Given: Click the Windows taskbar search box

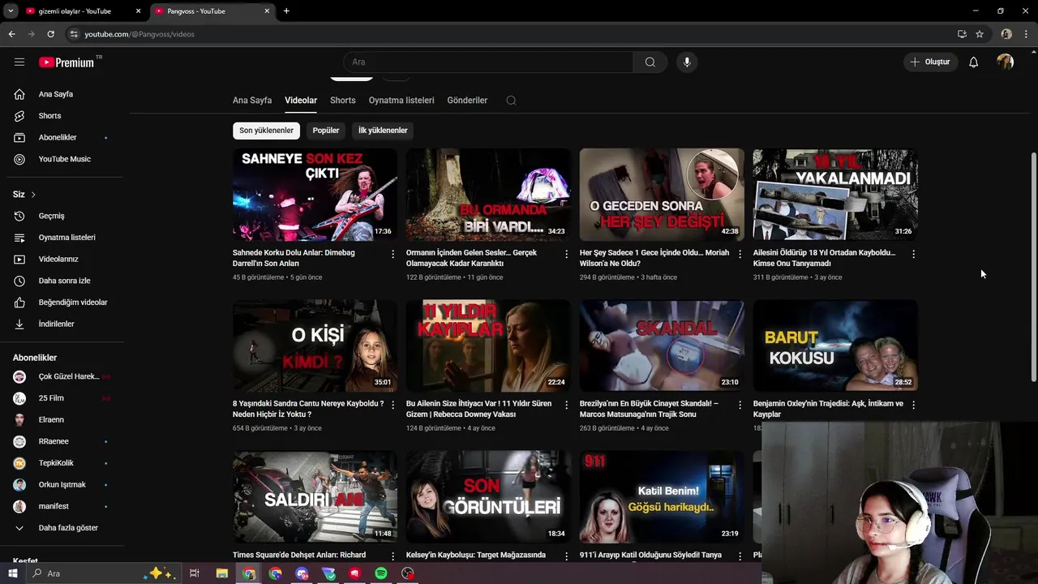Looking at the screenshot, I should (x=102, y=573).
